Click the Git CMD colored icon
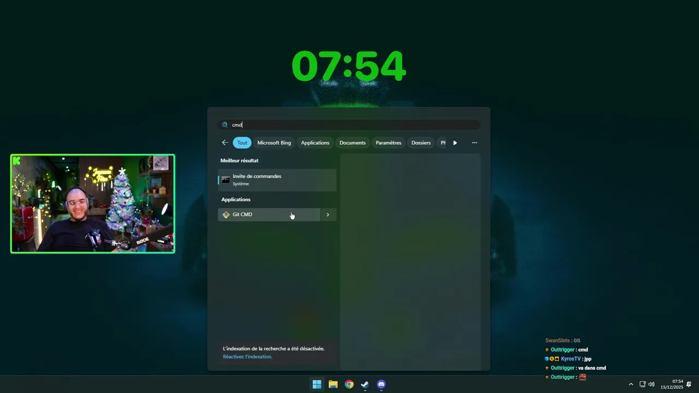The width and height of the screenshot is (699, 393). (226, 215)
